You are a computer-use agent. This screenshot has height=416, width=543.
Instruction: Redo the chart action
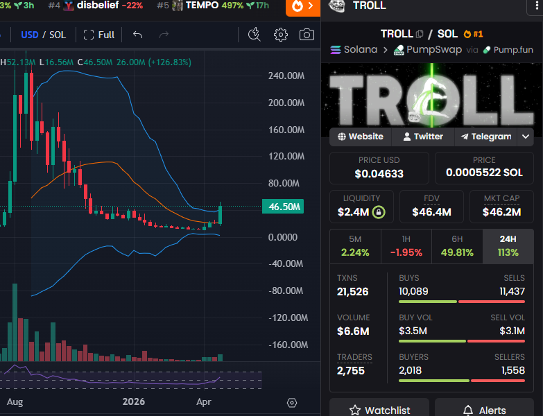click(x=164, y=35)
